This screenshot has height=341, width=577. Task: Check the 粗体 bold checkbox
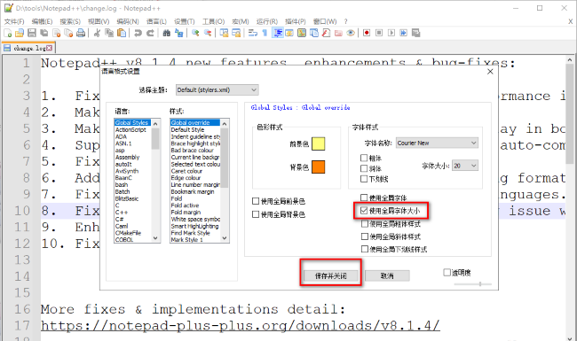point(364,158)
